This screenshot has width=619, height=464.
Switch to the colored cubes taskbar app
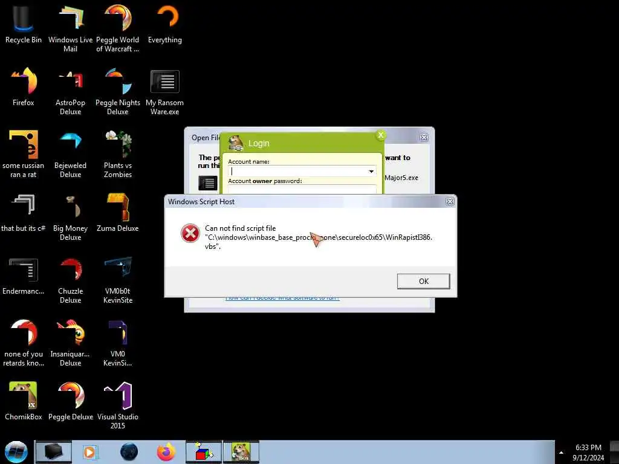coord(204,452)
